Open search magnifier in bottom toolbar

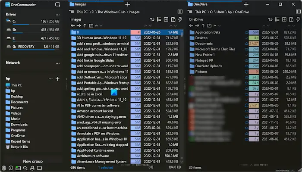25,168
